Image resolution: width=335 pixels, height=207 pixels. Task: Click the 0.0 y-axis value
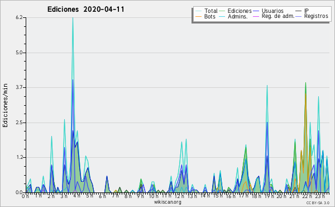point(19,192)
